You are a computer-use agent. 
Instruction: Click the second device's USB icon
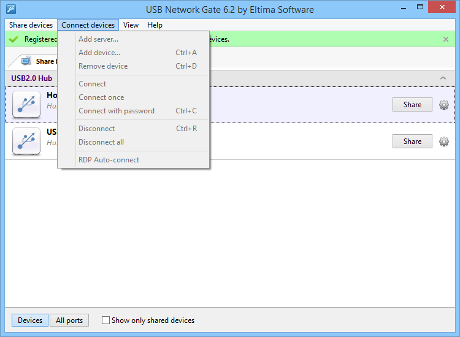[x=26, y=142]
